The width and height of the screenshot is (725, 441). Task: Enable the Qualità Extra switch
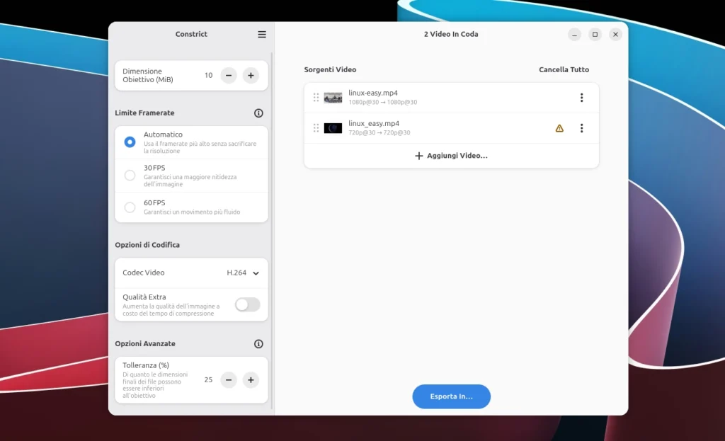247,304
